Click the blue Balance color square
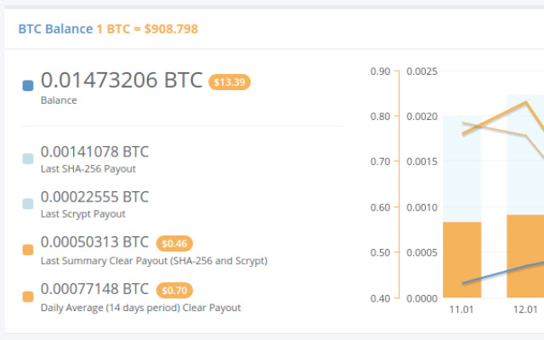 [29, 85]
